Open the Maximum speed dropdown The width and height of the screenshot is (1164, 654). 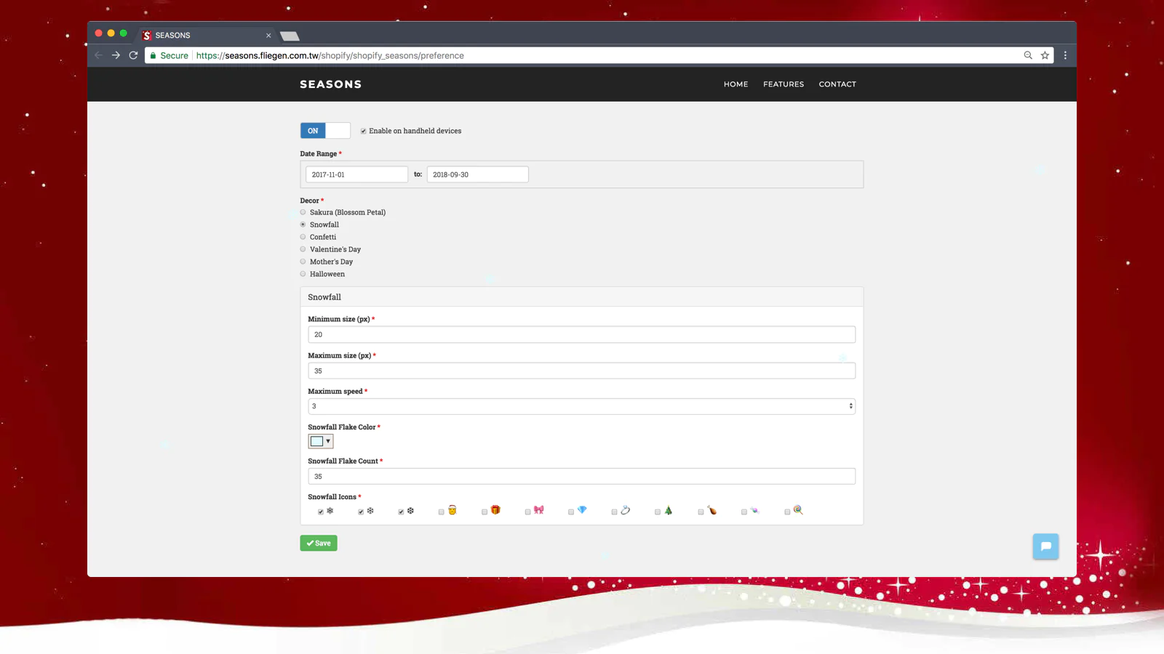click(x=581, y=406)
